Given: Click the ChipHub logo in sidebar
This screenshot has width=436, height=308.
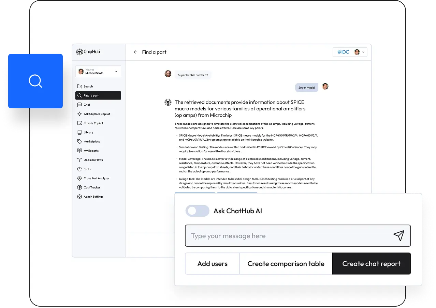Looking at the screenshot, I should tap(88, 52).
